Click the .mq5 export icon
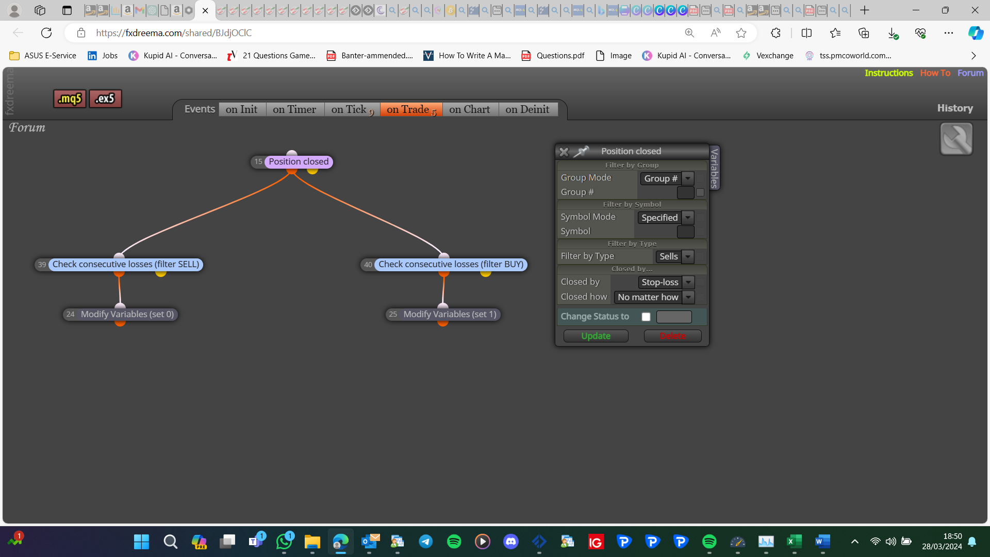This screenshot has width=990, height=557. 70,99
